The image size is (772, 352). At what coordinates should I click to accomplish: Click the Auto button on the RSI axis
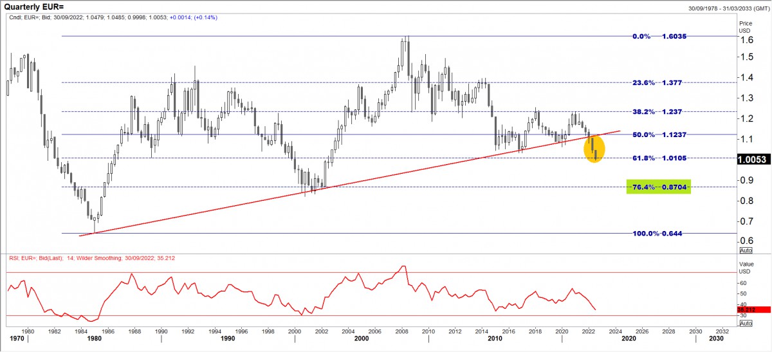point(746,324)
